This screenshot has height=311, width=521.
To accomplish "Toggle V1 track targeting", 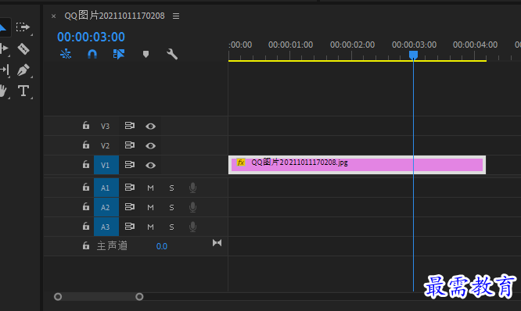I will pyautogui.click(x=106, y=165).
